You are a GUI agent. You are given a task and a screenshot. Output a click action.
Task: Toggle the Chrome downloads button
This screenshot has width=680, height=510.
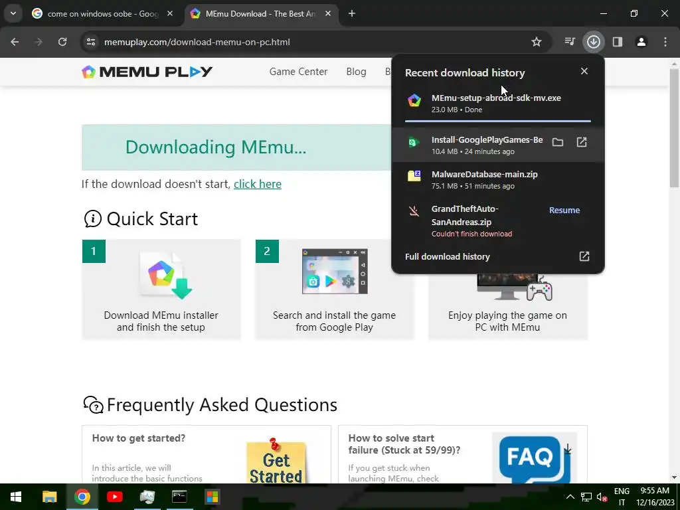[593, 42]
